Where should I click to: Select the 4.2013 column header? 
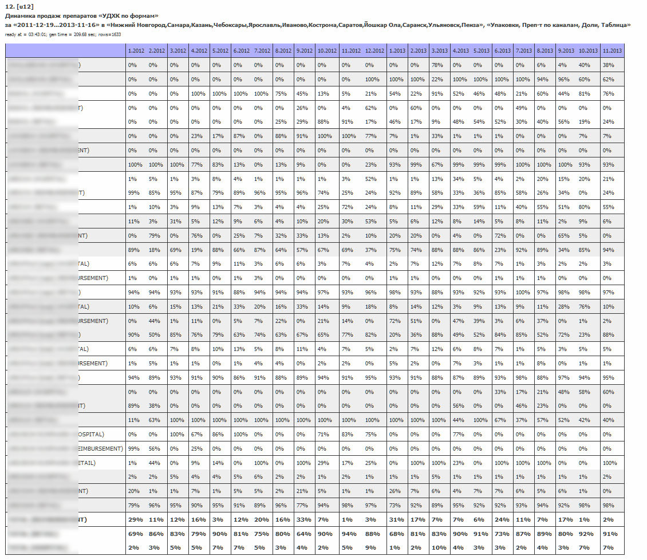pyautogui.click(x=460, y=51)
